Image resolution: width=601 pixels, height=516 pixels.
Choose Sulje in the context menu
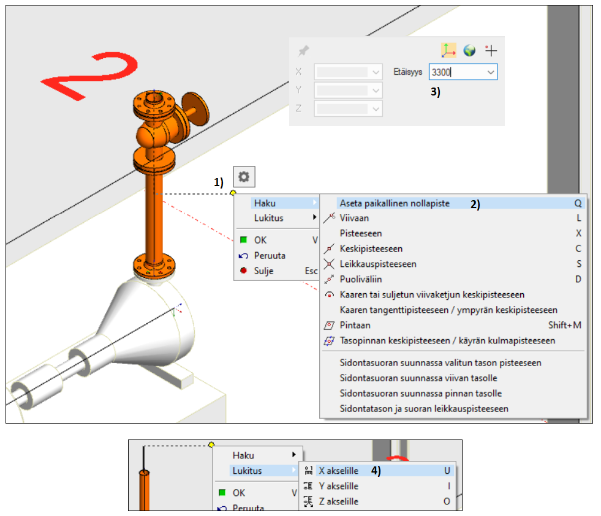278,271
